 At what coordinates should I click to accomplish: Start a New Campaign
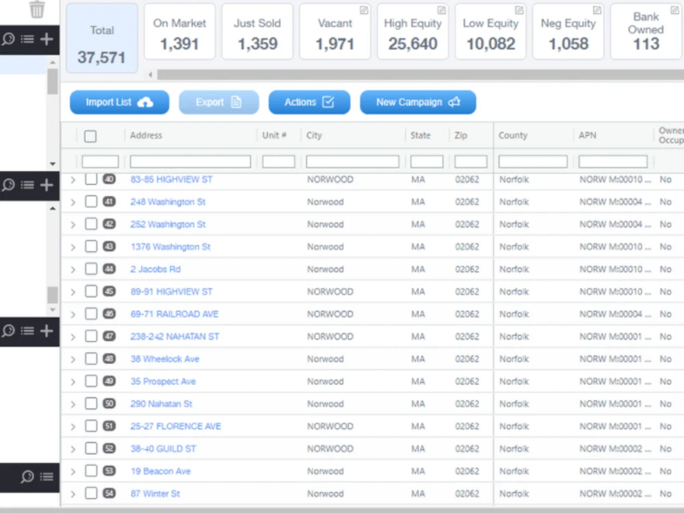[x=418, y=102]
